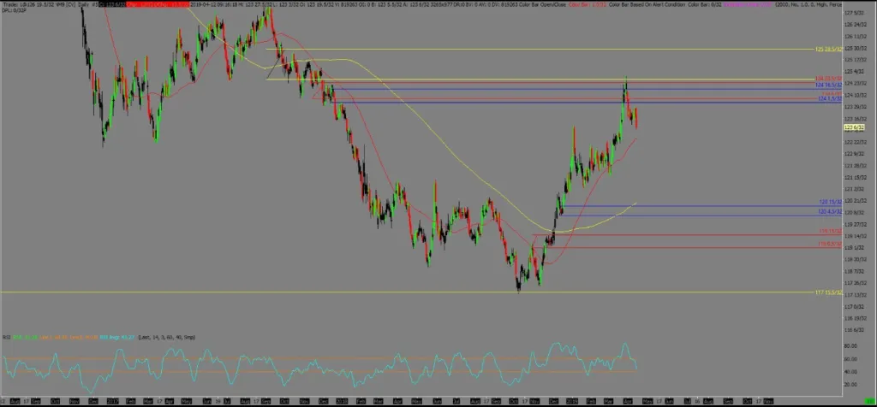This screenshot has height=407, width=877.
Task: Click the RSI 40.00 scale value
Action: click(x=851, y=372)
